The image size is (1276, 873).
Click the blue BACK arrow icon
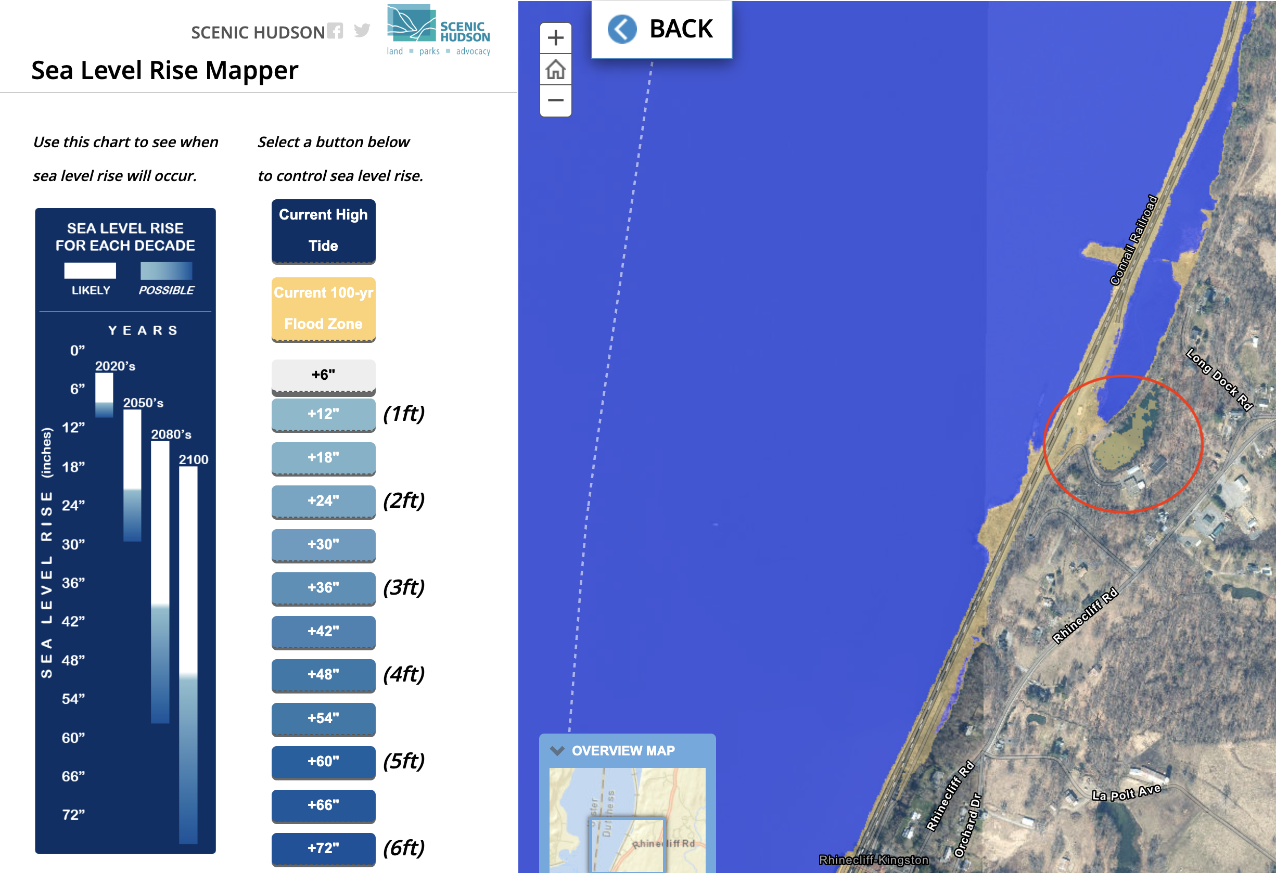(x=622, y=29)
